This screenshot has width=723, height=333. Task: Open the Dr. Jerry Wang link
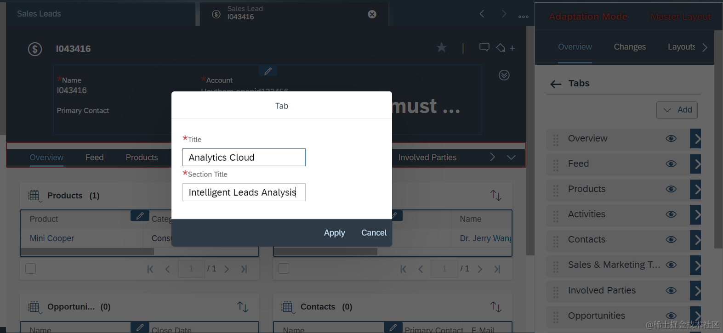pos(485,238)
